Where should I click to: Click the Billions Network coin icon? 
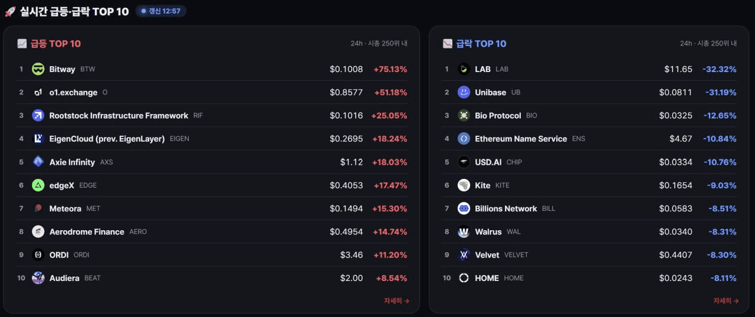[464, 208]
